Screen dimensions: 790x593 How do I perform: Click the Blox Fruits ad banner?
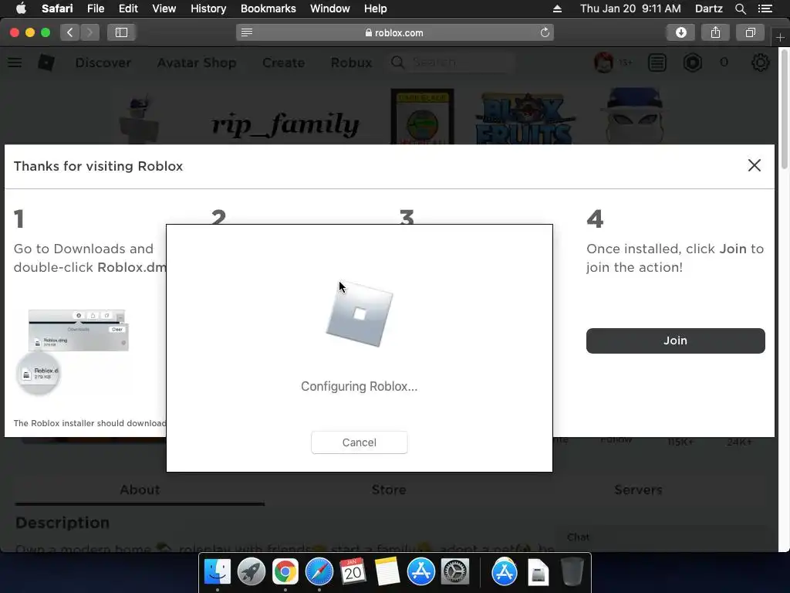(524, 119)
